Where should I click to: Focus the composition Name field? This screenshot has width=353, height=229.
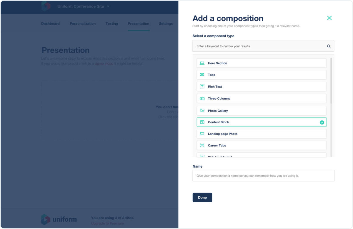[263, 176]
